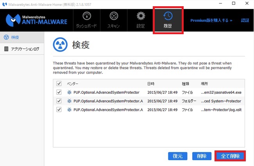
Task: Click bug icon for sasnative64.exe row
Action: click(69, 92)
